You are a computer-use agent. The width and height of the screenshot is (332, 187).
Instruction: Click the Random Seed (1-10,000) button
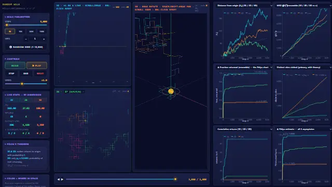26,47
